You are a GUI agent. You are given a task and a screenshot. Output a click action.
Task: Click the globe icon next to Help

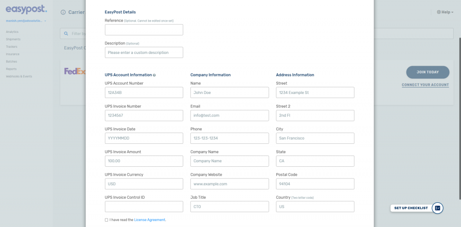tap(438, 12)
